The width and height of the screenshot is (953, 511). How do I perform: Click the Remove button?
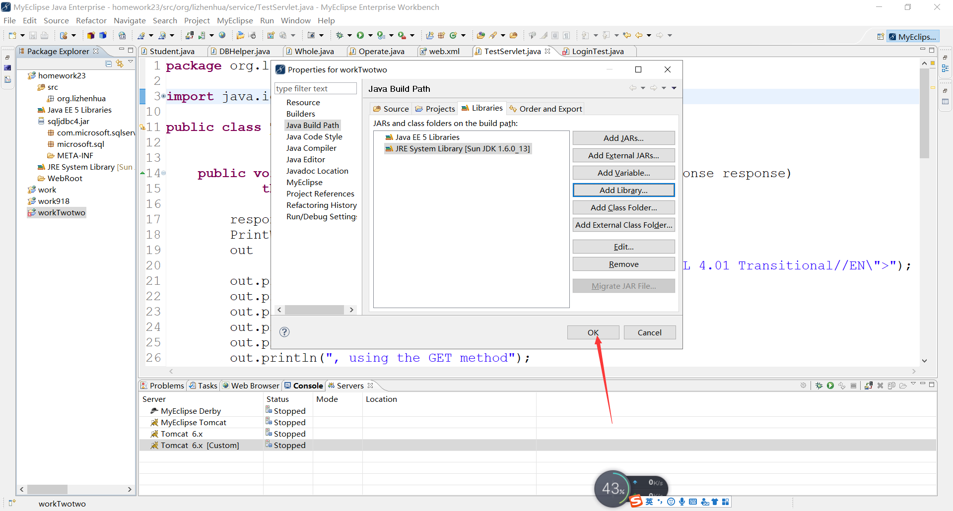click(623, 264)
